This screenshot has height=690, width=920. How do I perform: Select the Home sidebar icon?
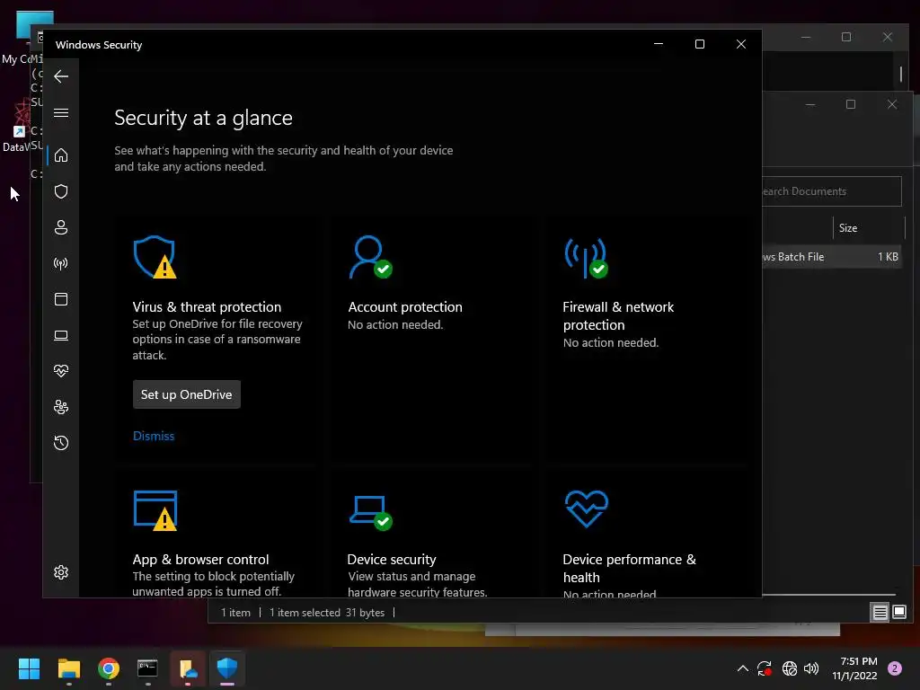click(61, 155)
